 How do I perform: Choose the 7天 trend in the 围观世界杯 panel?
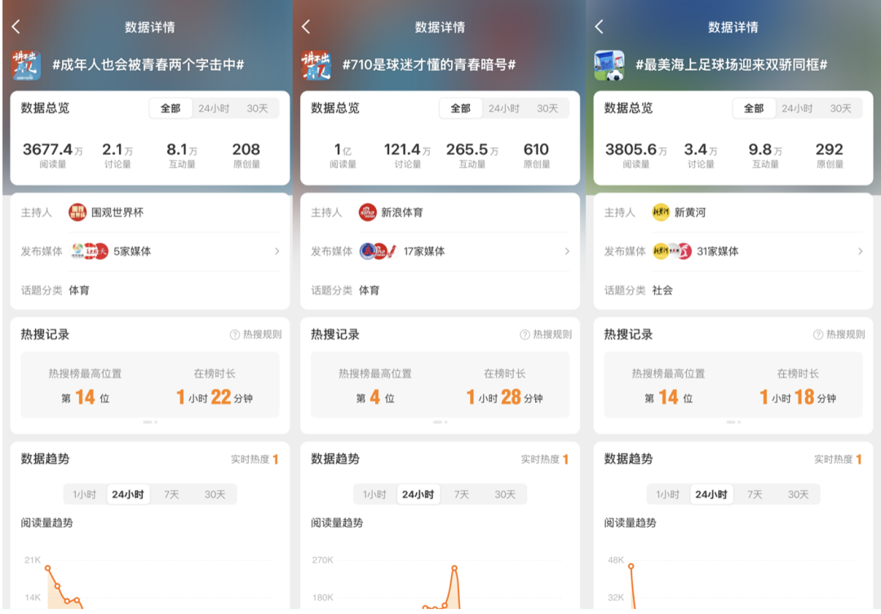click(171, 494)
